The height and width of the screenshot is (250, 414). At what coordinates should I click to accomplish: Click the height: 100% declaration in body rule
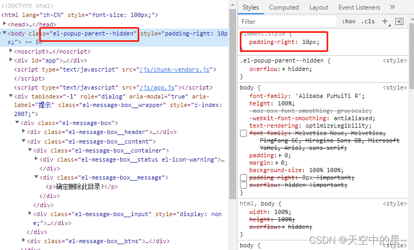tap(272, 104)
